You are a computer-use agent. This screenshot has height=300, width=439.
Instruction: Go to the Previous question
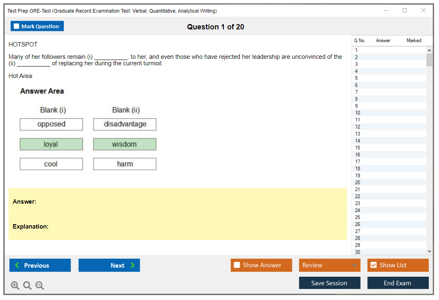click(40, 265)
